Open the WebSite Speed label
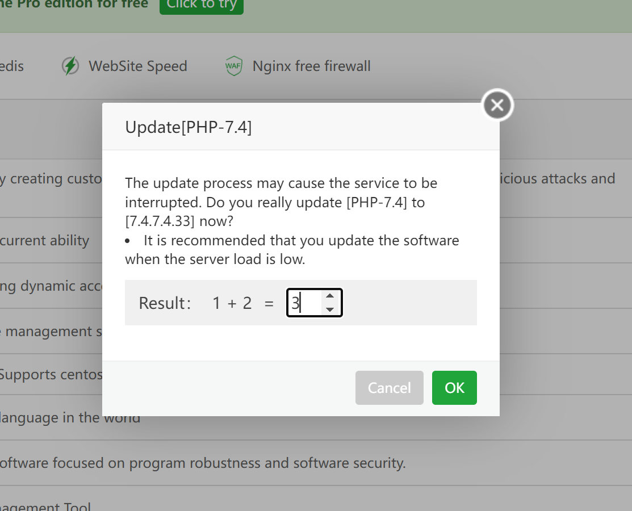 pos(137,66)
